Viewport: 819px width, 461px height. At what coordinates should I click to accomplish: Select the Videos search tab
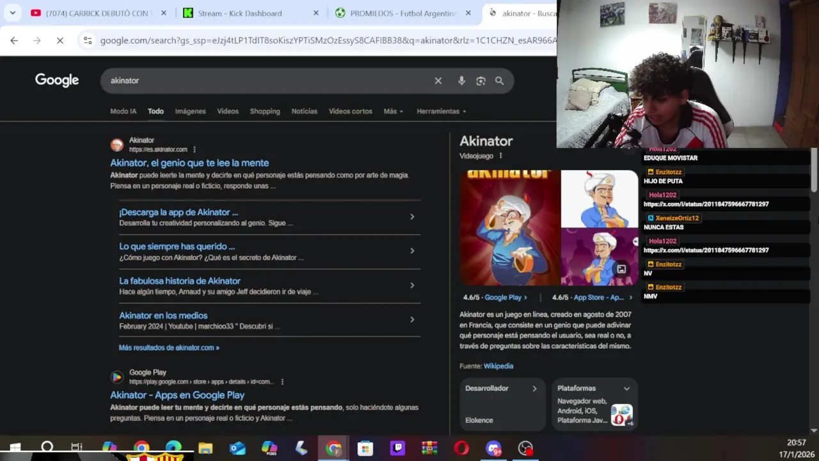(228, 111)
